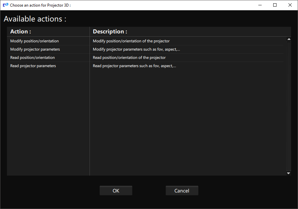Close the Choose an action dialog

tap(290, 5)
